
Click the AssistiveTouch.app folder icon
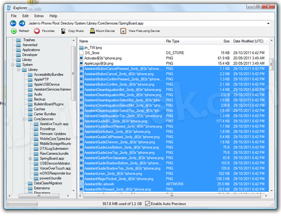(36, 124)
